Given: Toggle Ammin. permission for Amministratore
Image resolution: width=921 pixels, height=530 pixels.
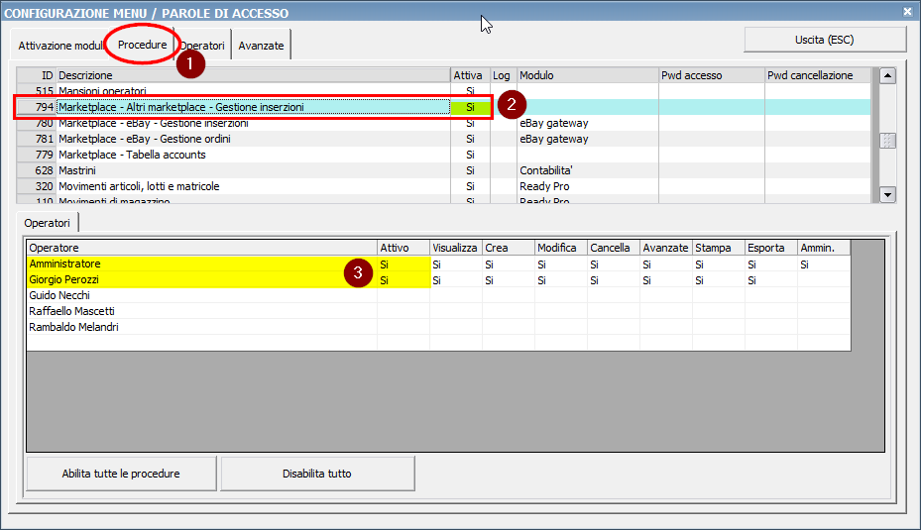Looking at the screenshot, I should (823, 265).
